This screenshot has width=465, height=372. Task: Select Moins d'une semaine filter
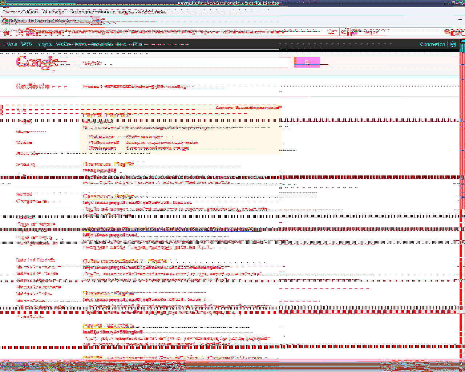click(x=39, y=287)
